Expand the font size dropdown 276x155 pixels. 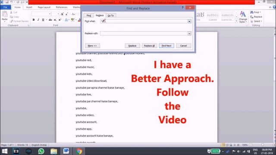58,14
